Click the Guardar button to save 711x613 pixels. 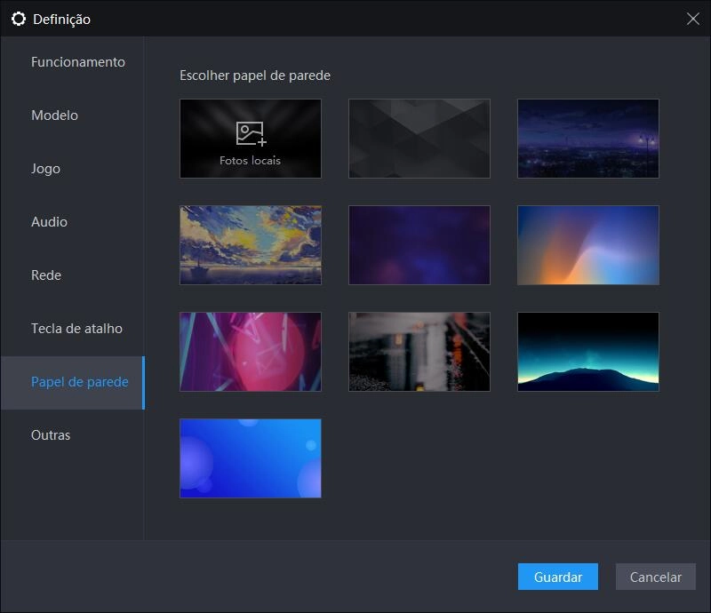coord(557,577)
